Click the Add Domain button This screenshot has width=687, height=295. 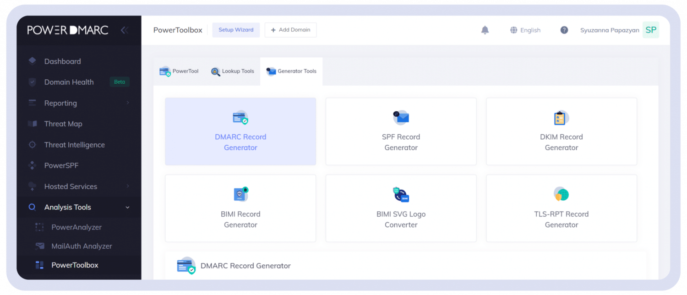(x=290, y=30)
